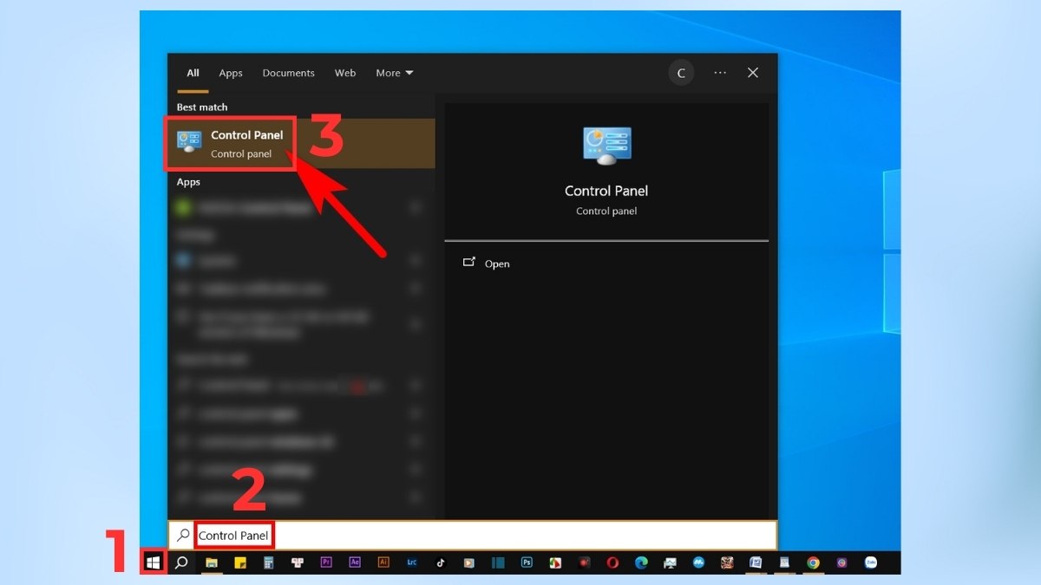This screenshot has width=1041, height=585.
Task: Switch to the Web tab
Action: click(345, 73)
